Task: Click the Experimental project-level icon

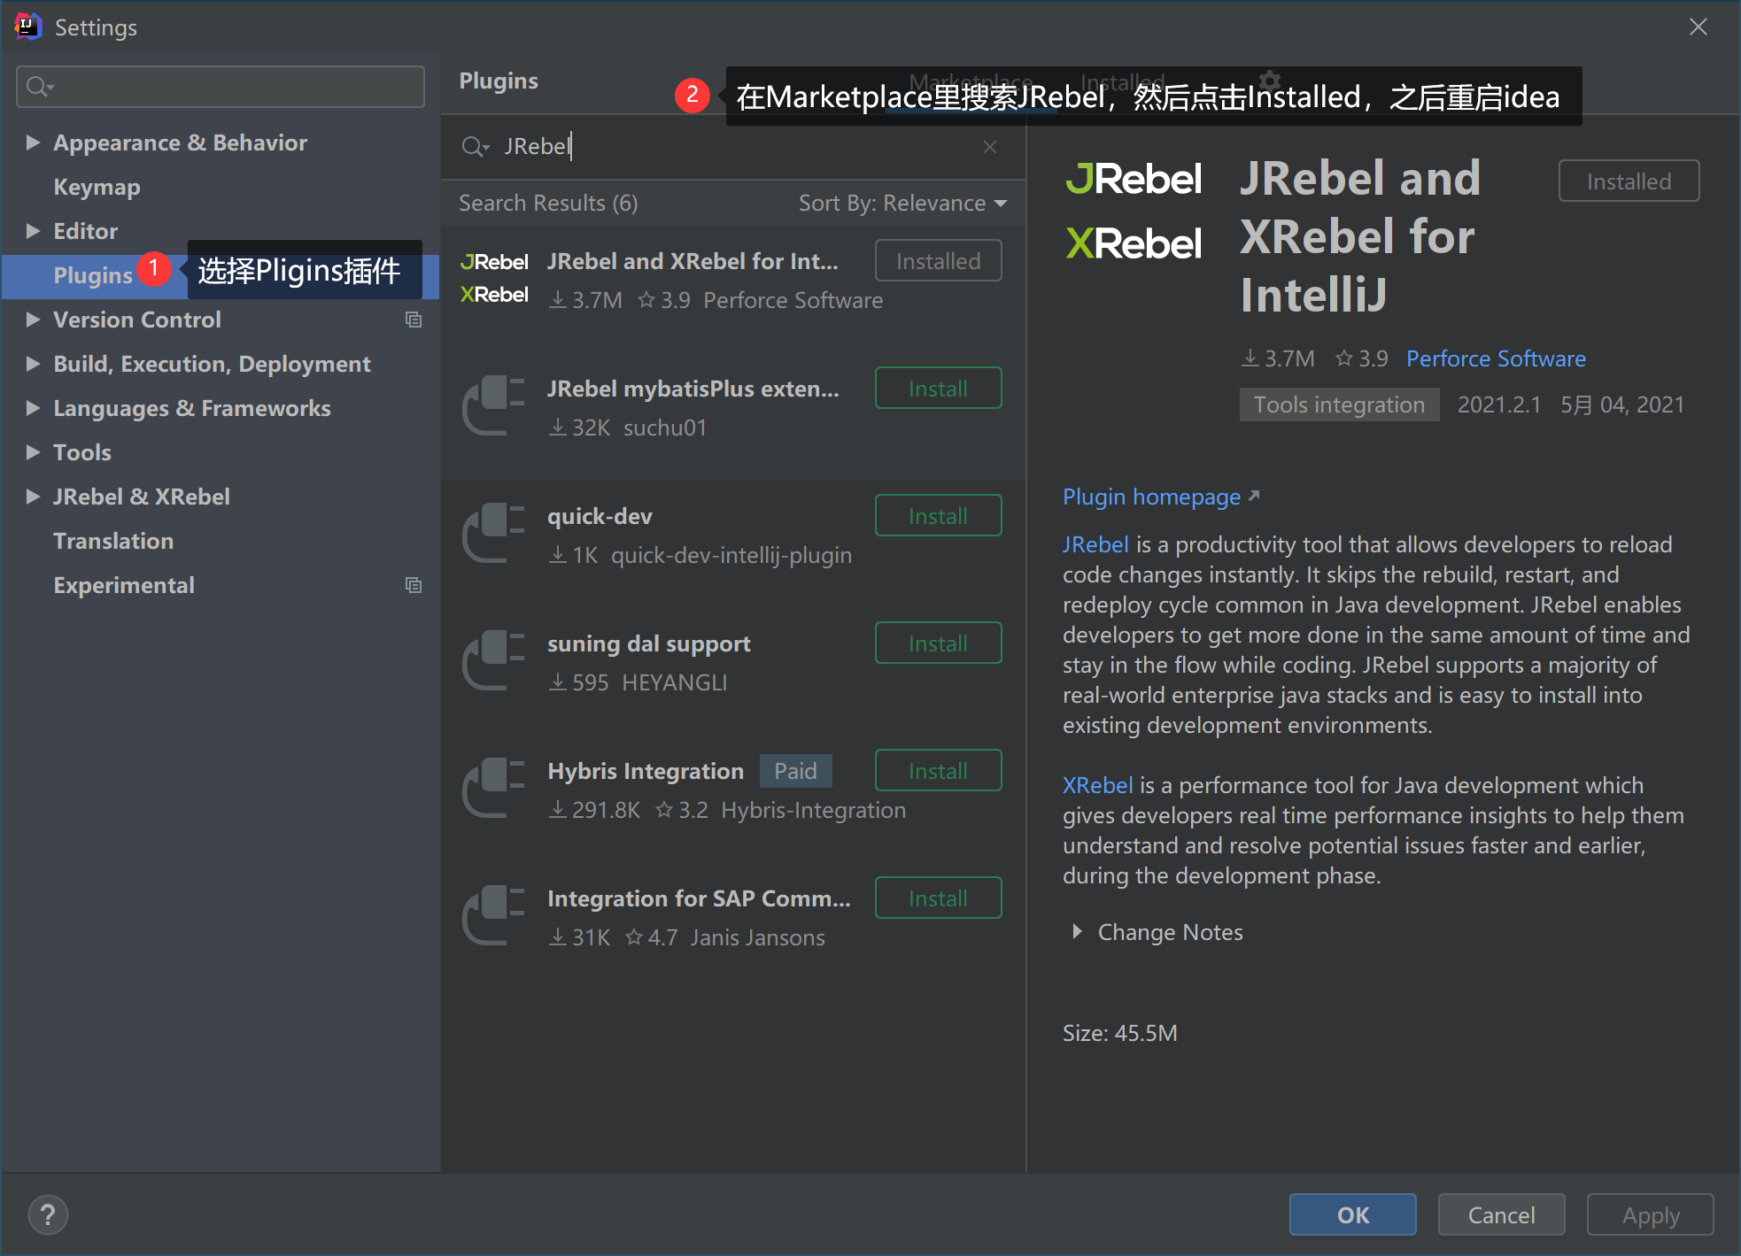Action: [x=414, y=585]
